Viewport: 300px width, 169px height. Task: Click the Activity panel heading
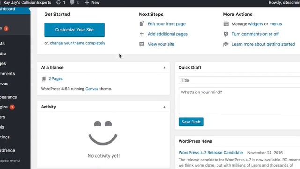point(48,107)
